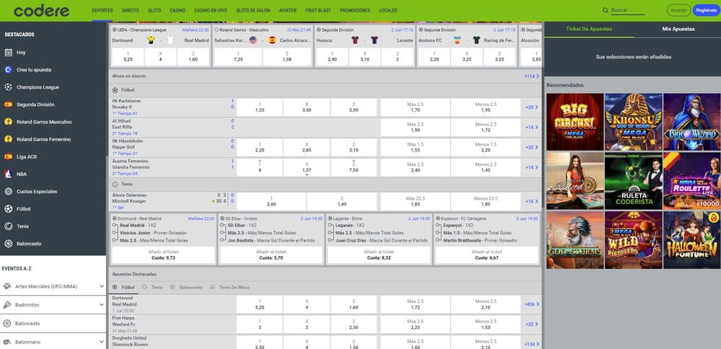Open the Slots menu
Image resolution: width=721 pixels, height=349 pixels.
coord(154,11)
